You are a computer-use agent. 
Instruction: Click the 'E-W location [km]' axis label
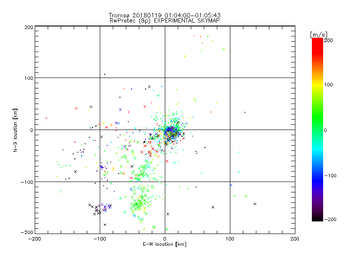click(164, 244)
